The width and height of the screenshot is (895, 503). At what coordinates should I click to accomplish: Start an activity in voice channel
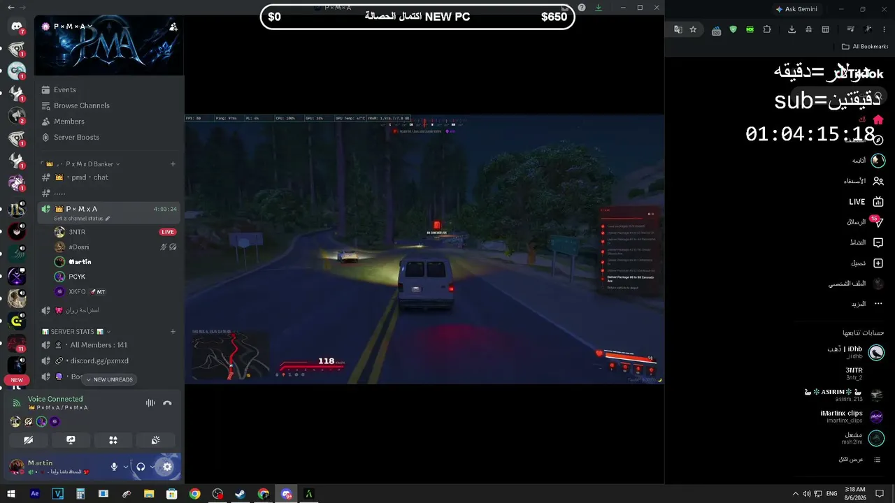(113, 440)
